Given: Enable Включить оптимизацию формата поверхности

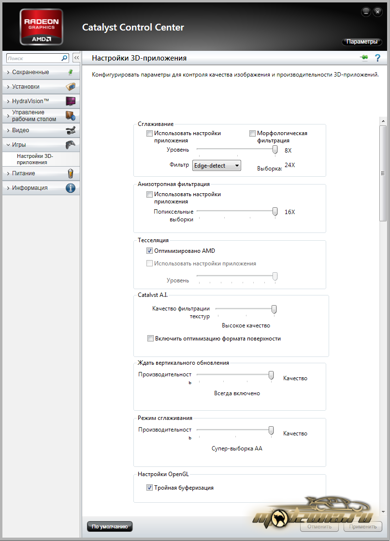Looking at the screenshot, I should (x=150, y=339).
